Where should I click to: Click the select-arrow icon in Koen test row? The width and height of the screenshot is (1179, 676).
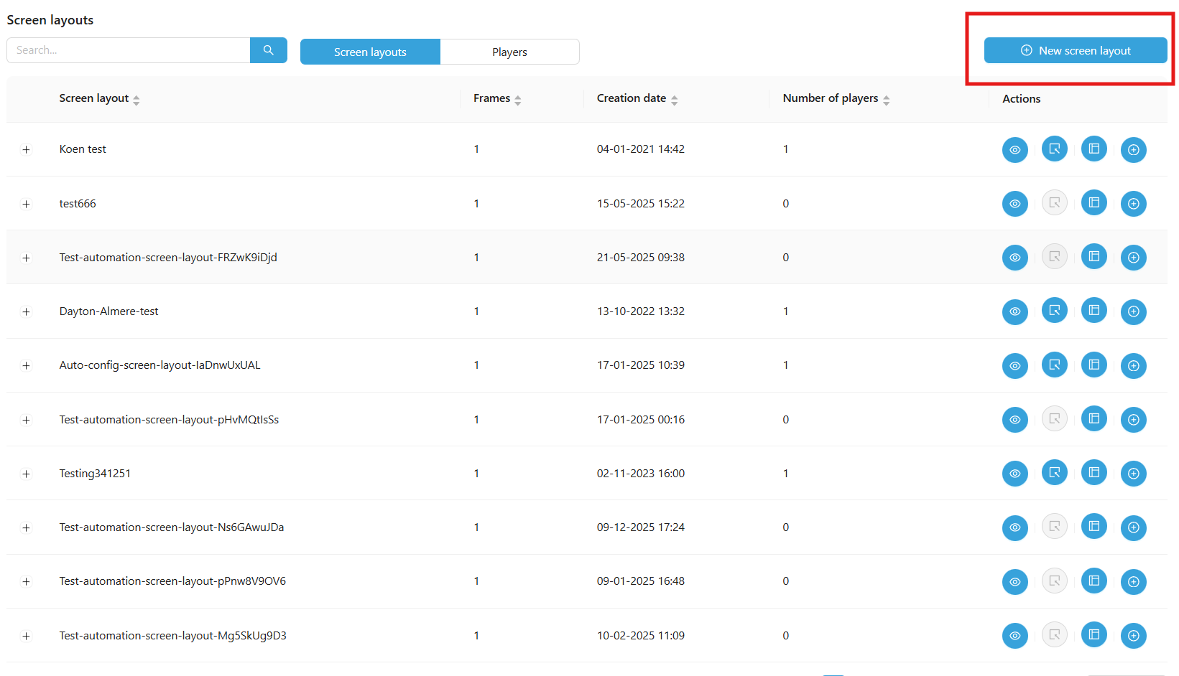[x=1054, y=149]
